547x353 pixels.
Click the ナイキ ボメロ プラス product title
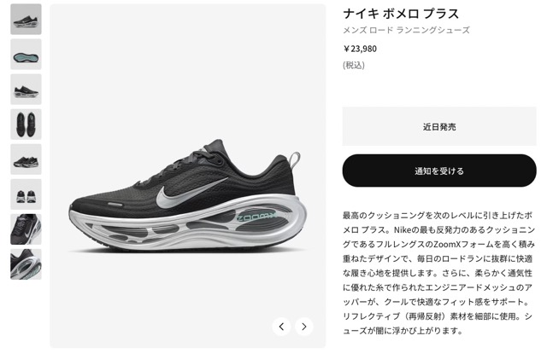(x=401, y=14)
